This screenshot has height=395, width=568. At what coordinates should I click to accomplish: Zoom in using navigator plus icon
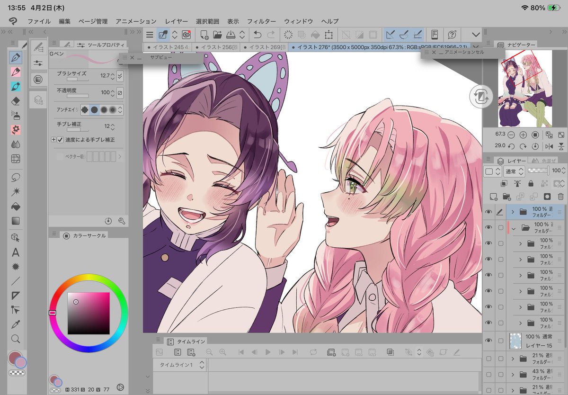523,135
